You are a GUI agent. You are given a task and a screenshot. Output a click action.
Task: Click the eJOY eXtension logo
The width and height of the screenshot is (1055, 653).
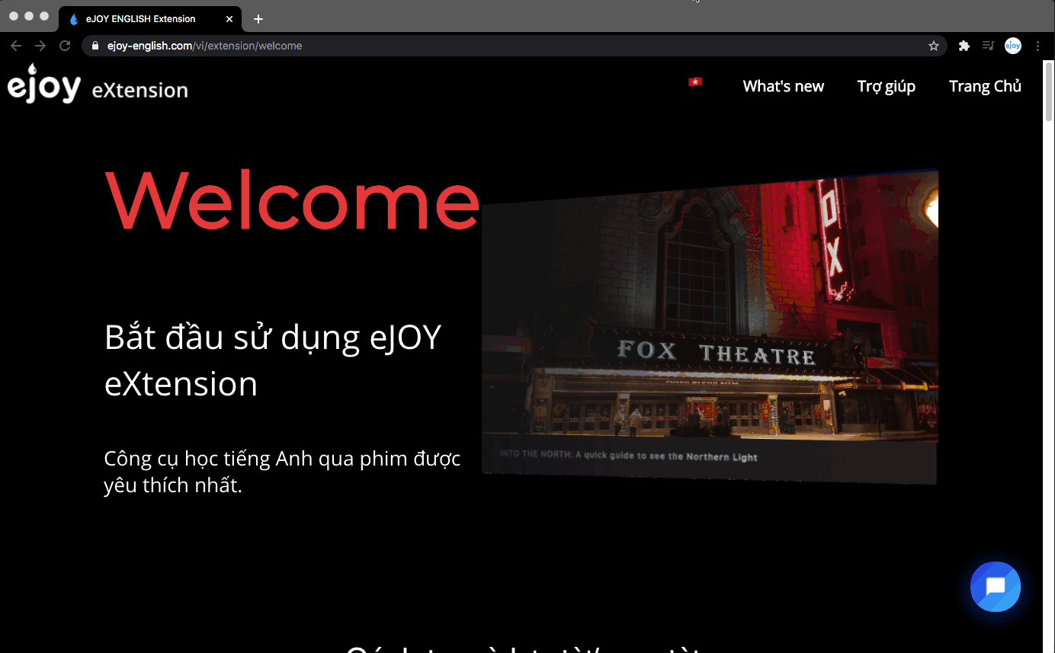coord(98,84)
